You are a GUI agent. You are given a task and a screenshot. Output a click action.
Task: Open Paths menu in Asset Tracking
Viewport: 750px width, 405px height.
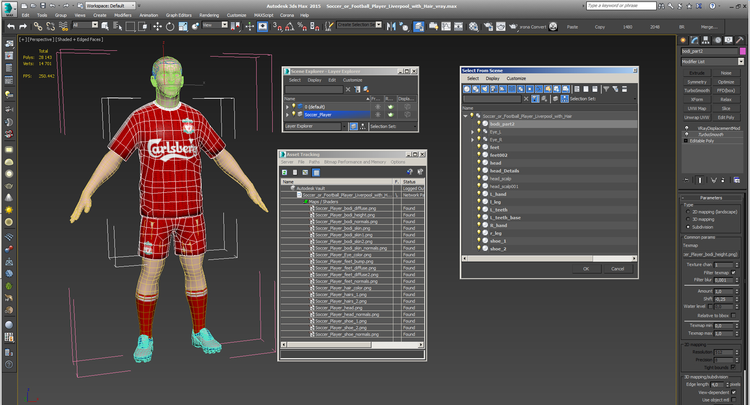coord(314,162)
